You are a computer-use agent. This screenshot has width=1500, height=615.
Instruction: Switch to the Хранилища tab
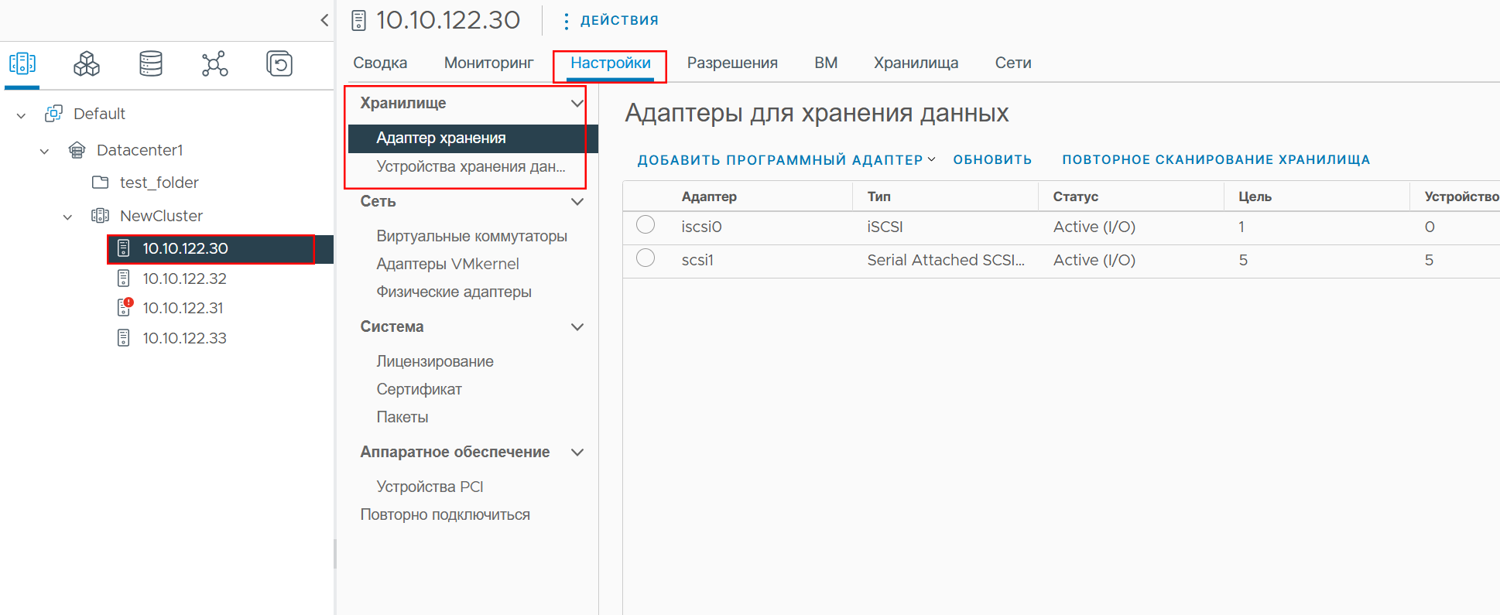tap(916, 63)
